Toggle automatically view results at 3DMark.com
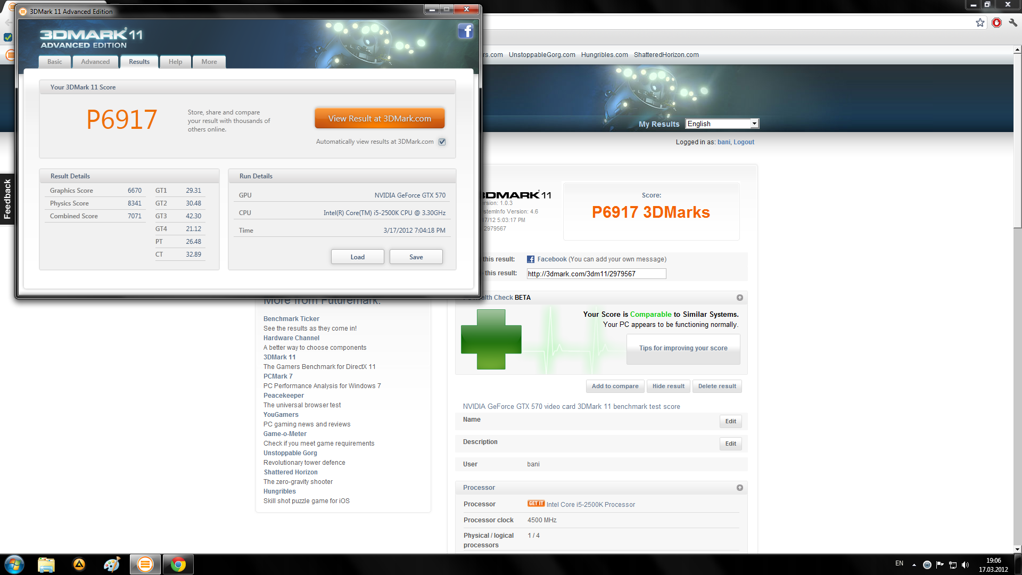Image resolution: width=1022 pixels, height=575 pixels. pyautogui.click(x=442, y=142)
